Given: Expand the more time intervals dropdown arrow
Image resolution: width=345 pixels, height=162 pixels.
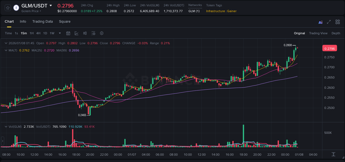Looking at the screenshot, I should click(60, 33).
